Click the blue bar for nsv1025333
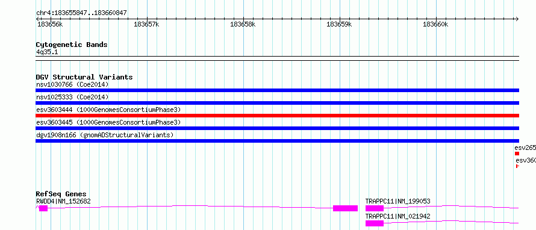 (x=277, y=103)
